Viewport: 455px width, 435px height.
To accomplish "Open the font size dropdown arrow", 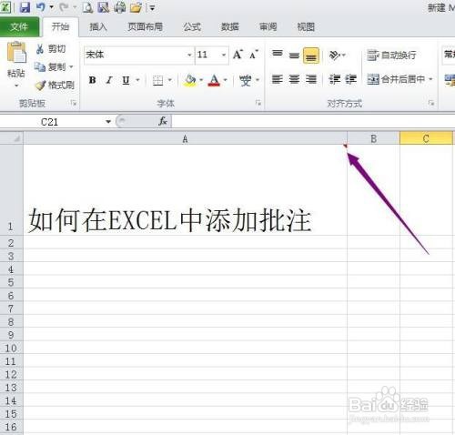I will (224, 55).
